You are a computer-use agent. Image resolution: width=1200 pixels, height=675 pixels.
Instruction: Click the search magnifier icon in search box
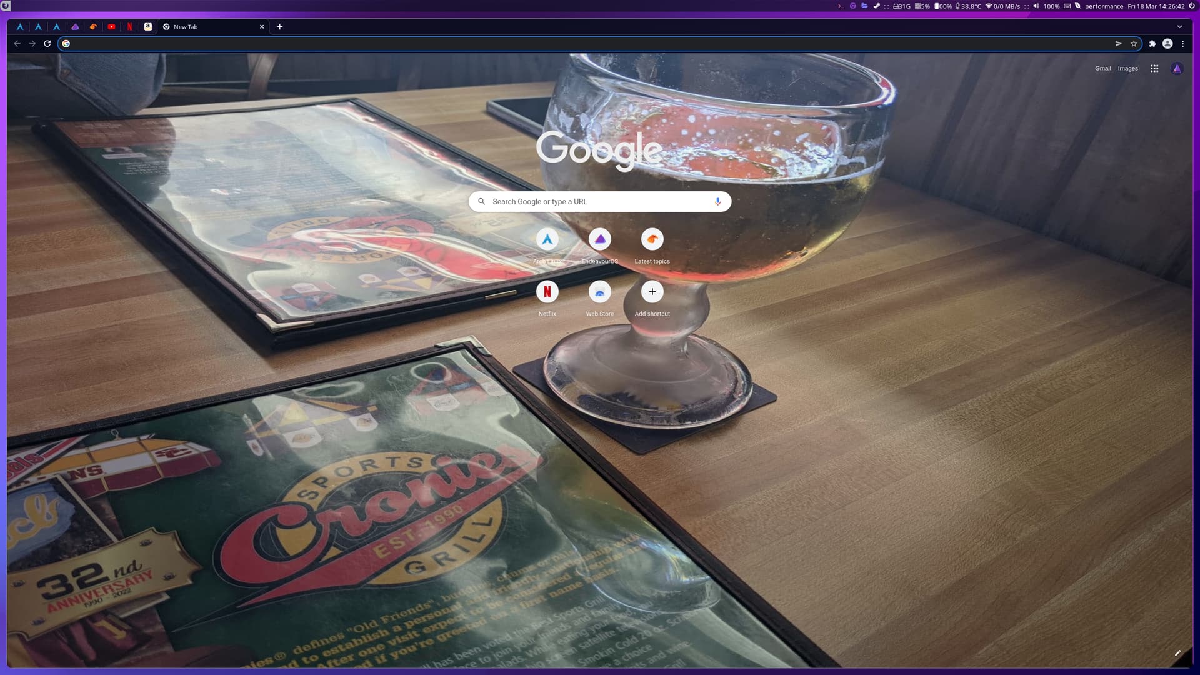click(x=482, y=202)
